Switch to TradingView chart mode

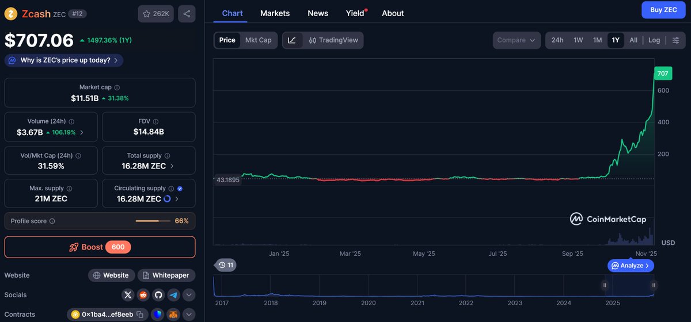pyautogui.click(x=333, y=40)
